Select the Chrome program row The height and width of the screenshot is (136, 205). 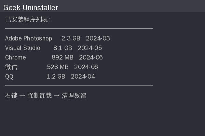(x=54, y=57)
